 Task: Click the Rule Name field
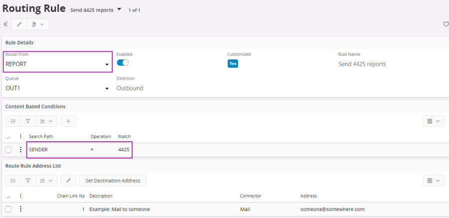tap(362, 64)
